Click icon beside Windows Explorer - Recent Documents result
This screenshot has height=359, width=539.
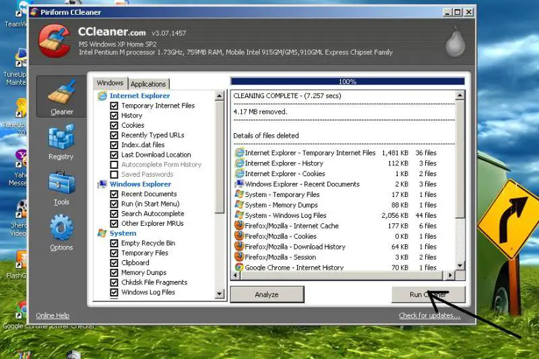click(239, 184)
